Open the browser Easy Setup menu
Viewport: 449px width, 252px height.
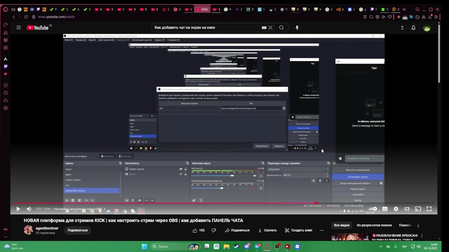coord(436,17)
